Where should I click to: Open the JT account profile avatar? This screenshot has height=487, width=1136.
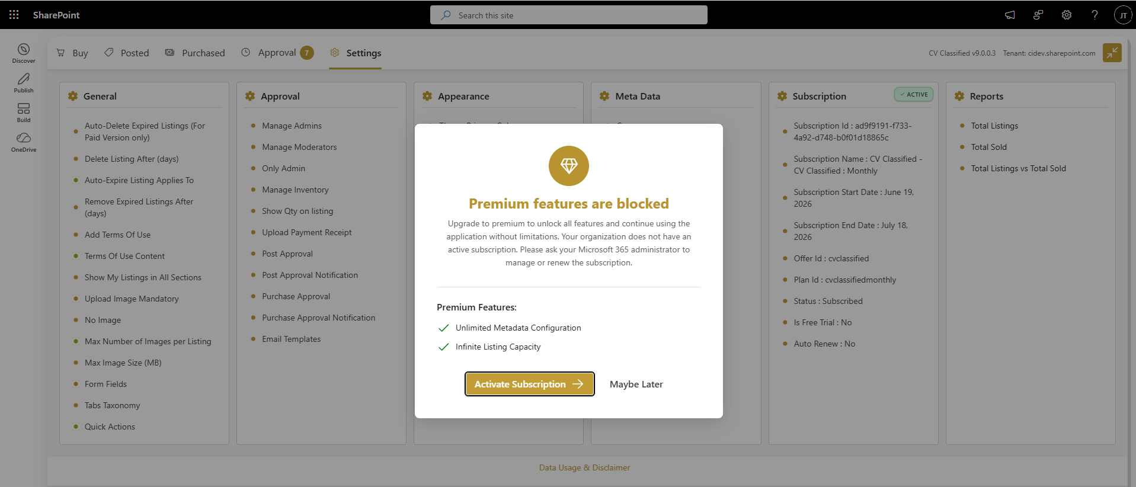pyautogui.click(x=1123, y=15)
